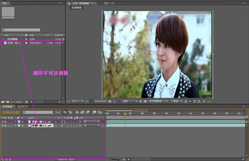This screenshot has height=161, width=249.
Task: Click the interpret footage icon in Project panel
Action: 3,102
